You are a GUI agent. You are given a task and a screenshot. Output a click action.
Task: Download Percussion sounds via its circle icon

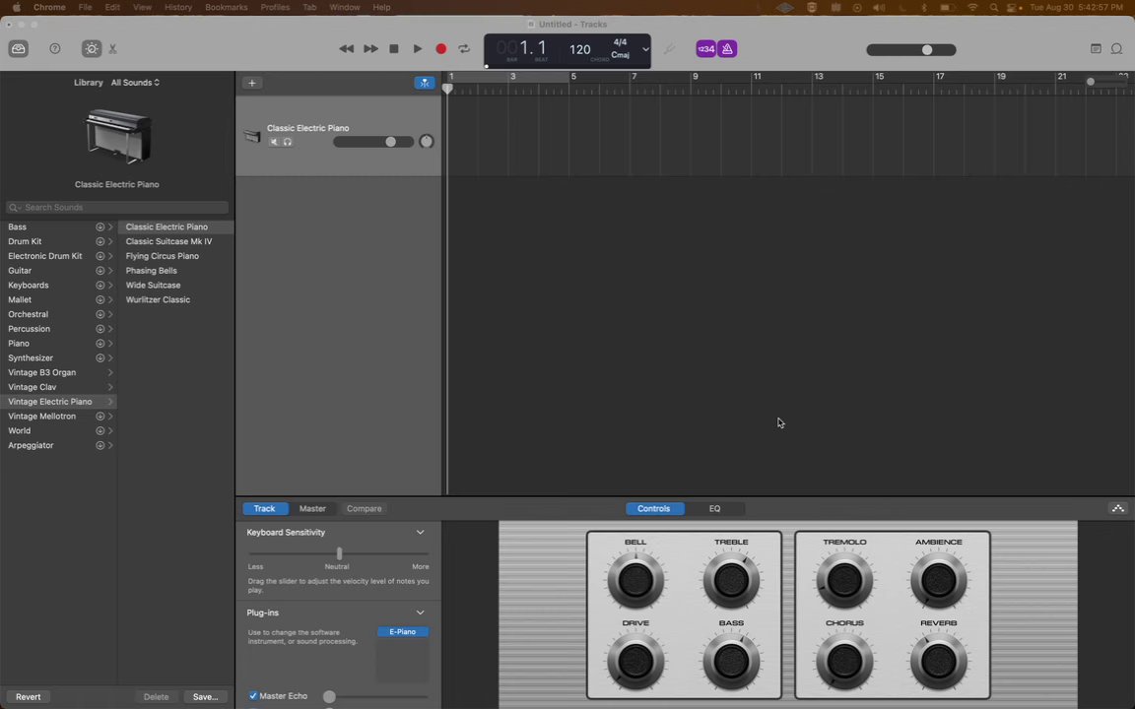point(100,329)
